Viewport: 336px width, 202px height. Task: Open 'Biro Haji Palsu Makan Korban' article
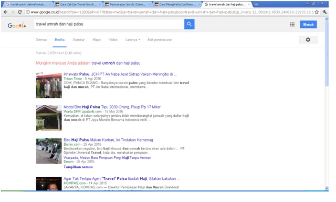[108, 140]
